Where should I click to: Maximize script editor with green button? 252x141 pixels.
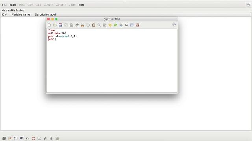pyautogui.click(x=56, y=19)
